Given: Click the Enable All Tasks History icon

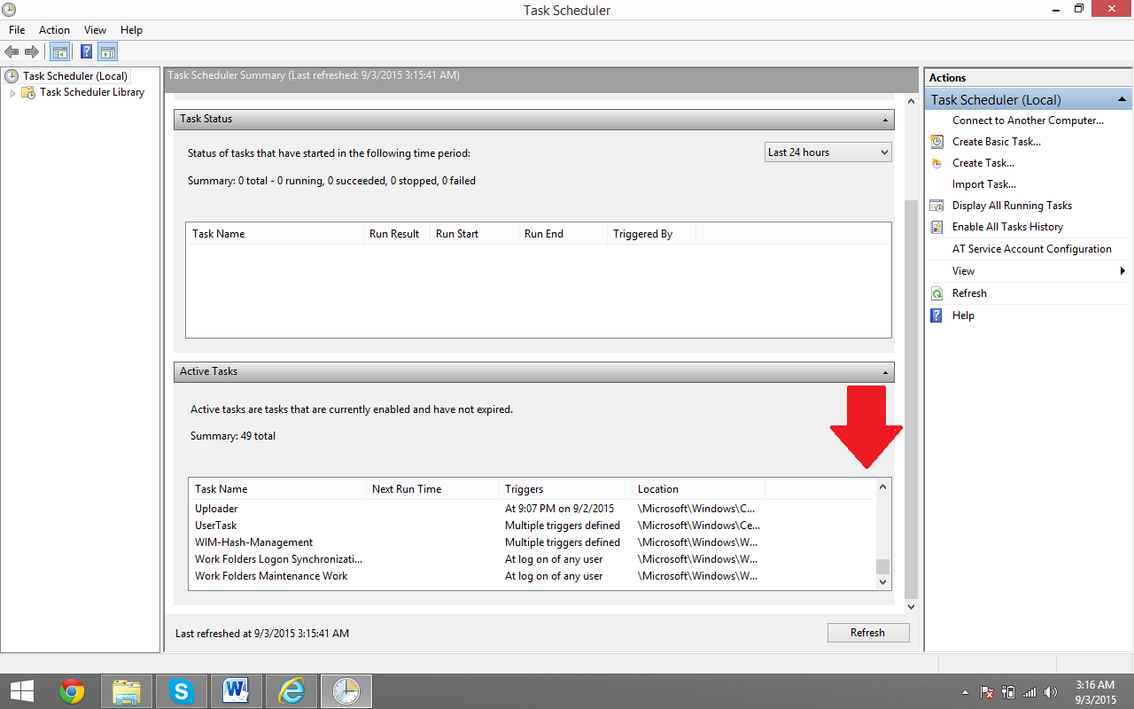Looking at the screenshot, I should pos(937,227).
